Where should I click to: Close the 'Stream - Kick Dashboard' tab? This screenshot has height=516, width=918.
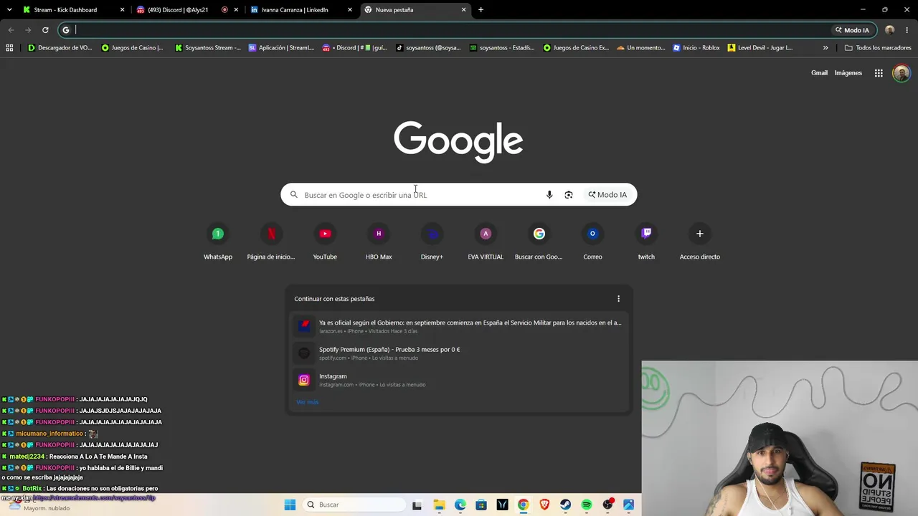click(x=122, y=10)
